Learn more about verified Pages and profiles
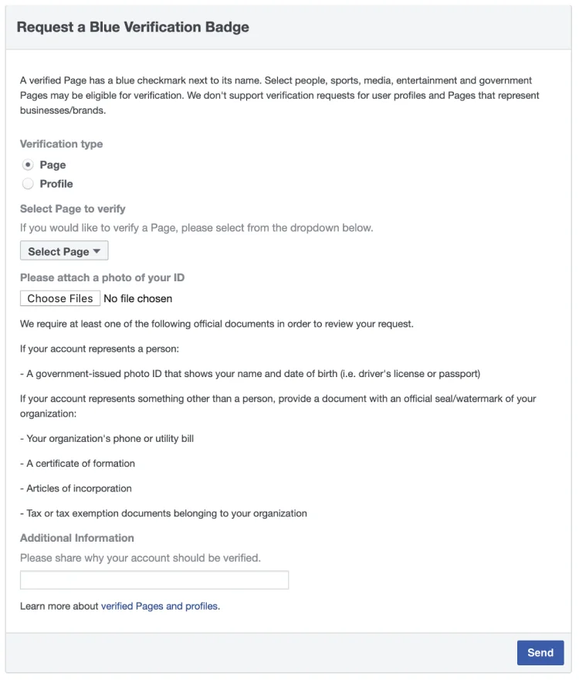 pos(159,606)
